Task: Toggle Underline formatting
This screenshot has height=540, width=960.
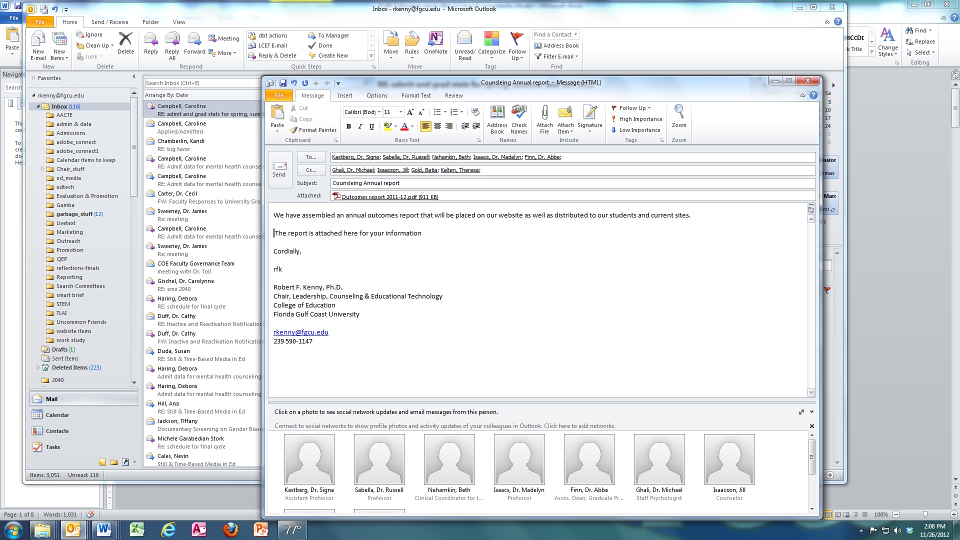Action: coord(371,126)
